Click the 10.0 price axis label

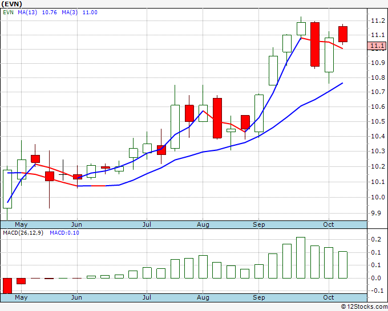pos(378,198)
